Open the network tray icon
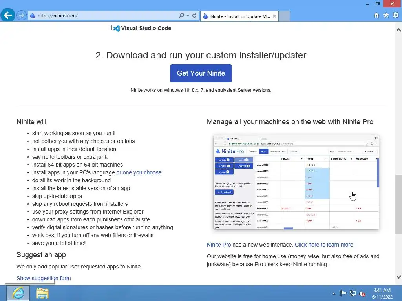The image size is (402, 301). pyautogui.click(x=353, y=294)
